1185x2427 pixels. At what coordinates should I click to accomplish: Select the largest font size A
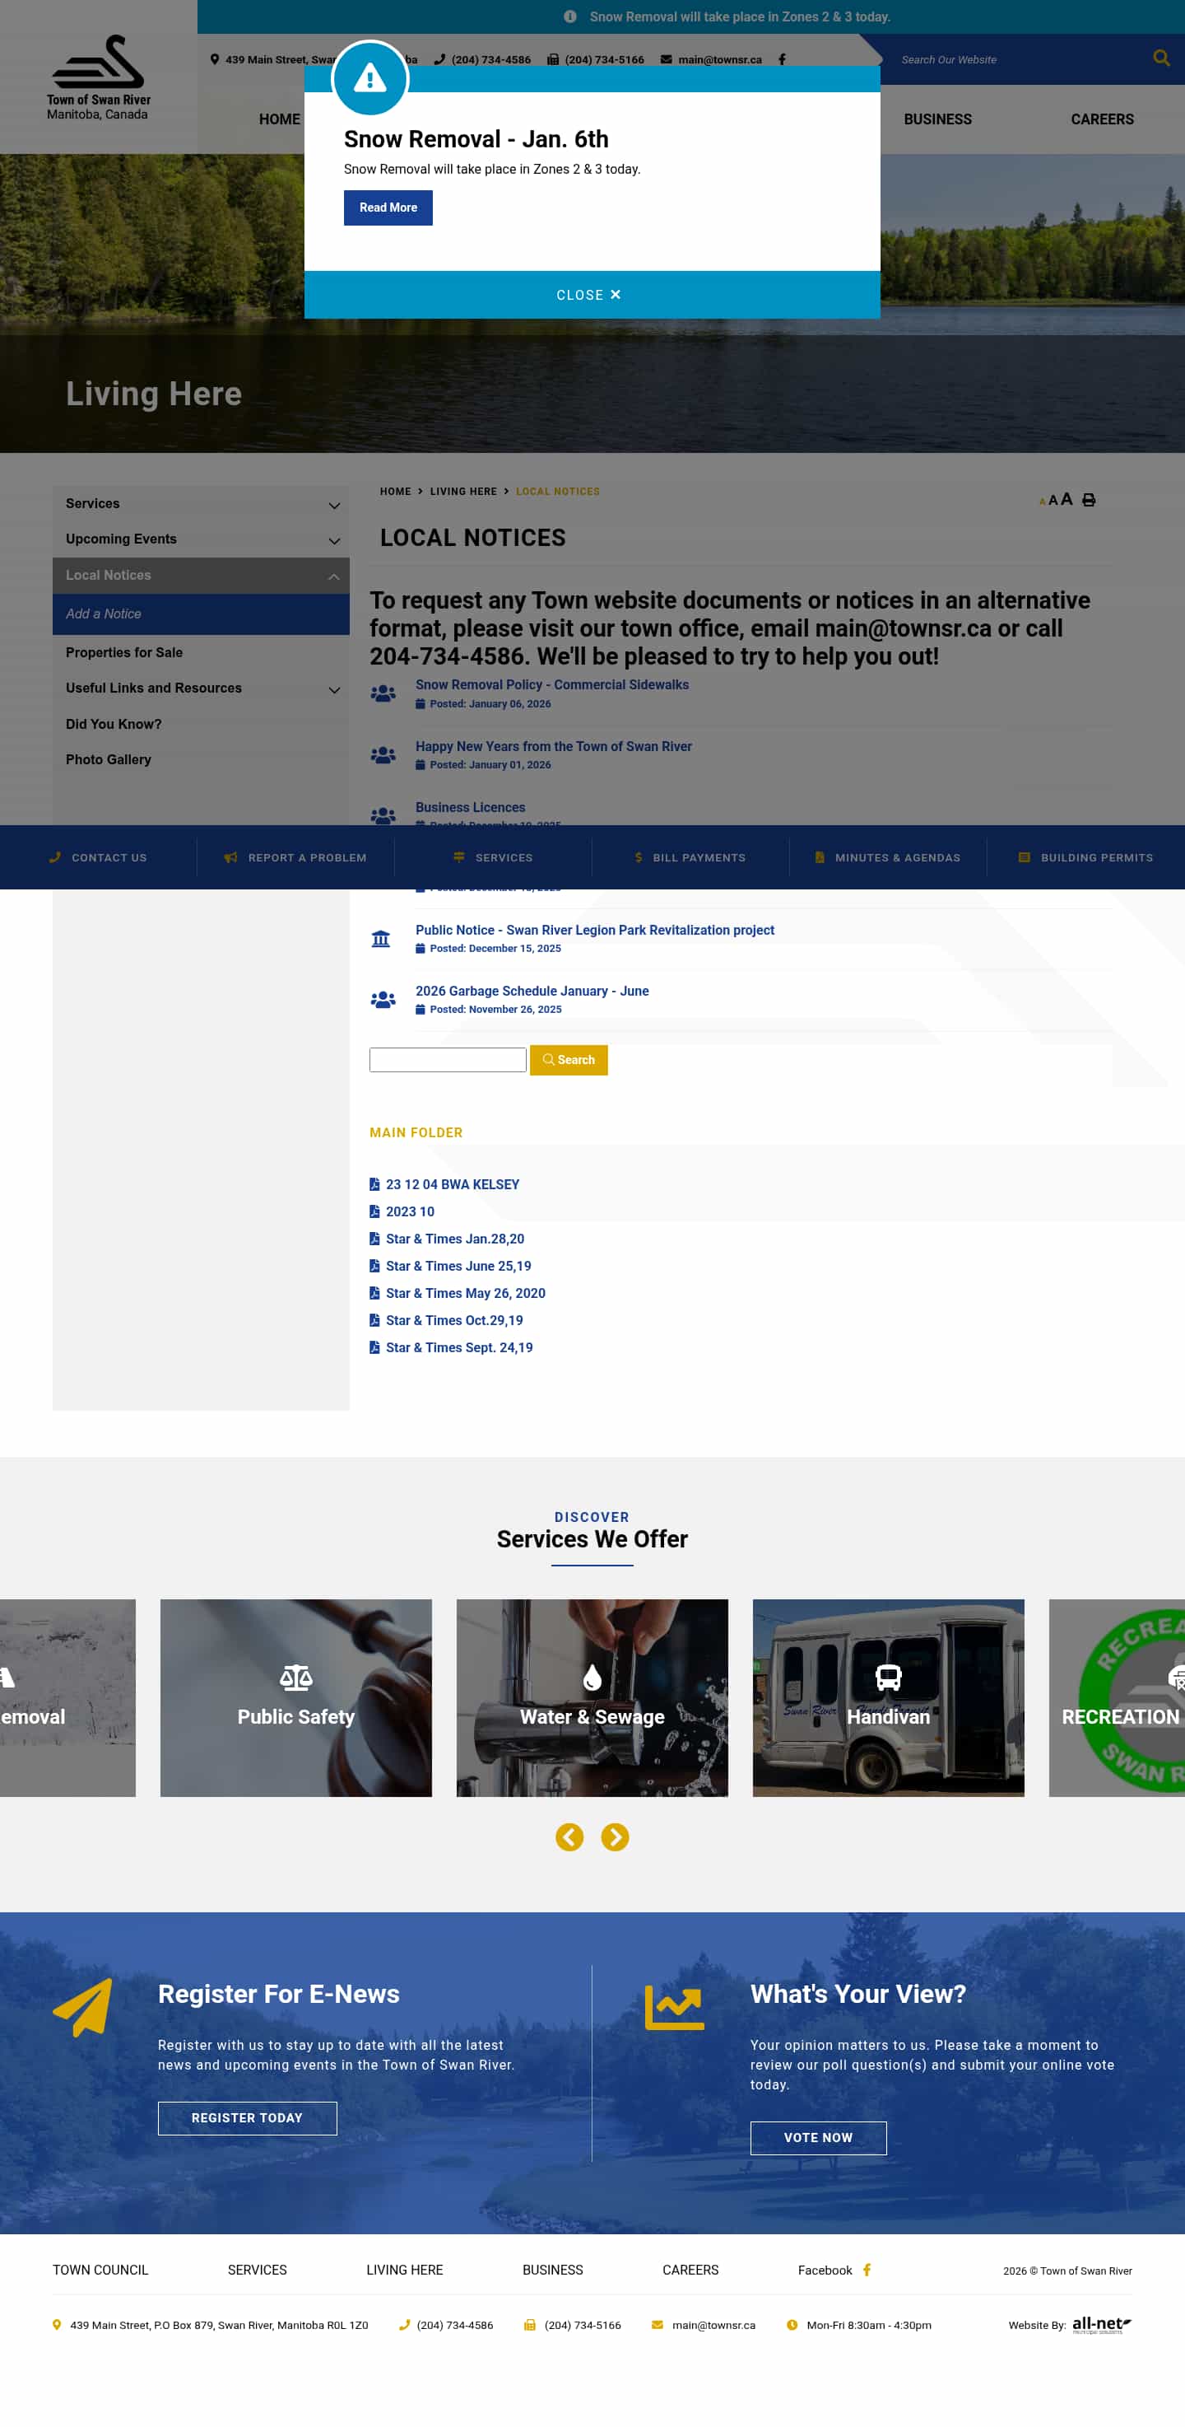click(x=1066, y=498)
